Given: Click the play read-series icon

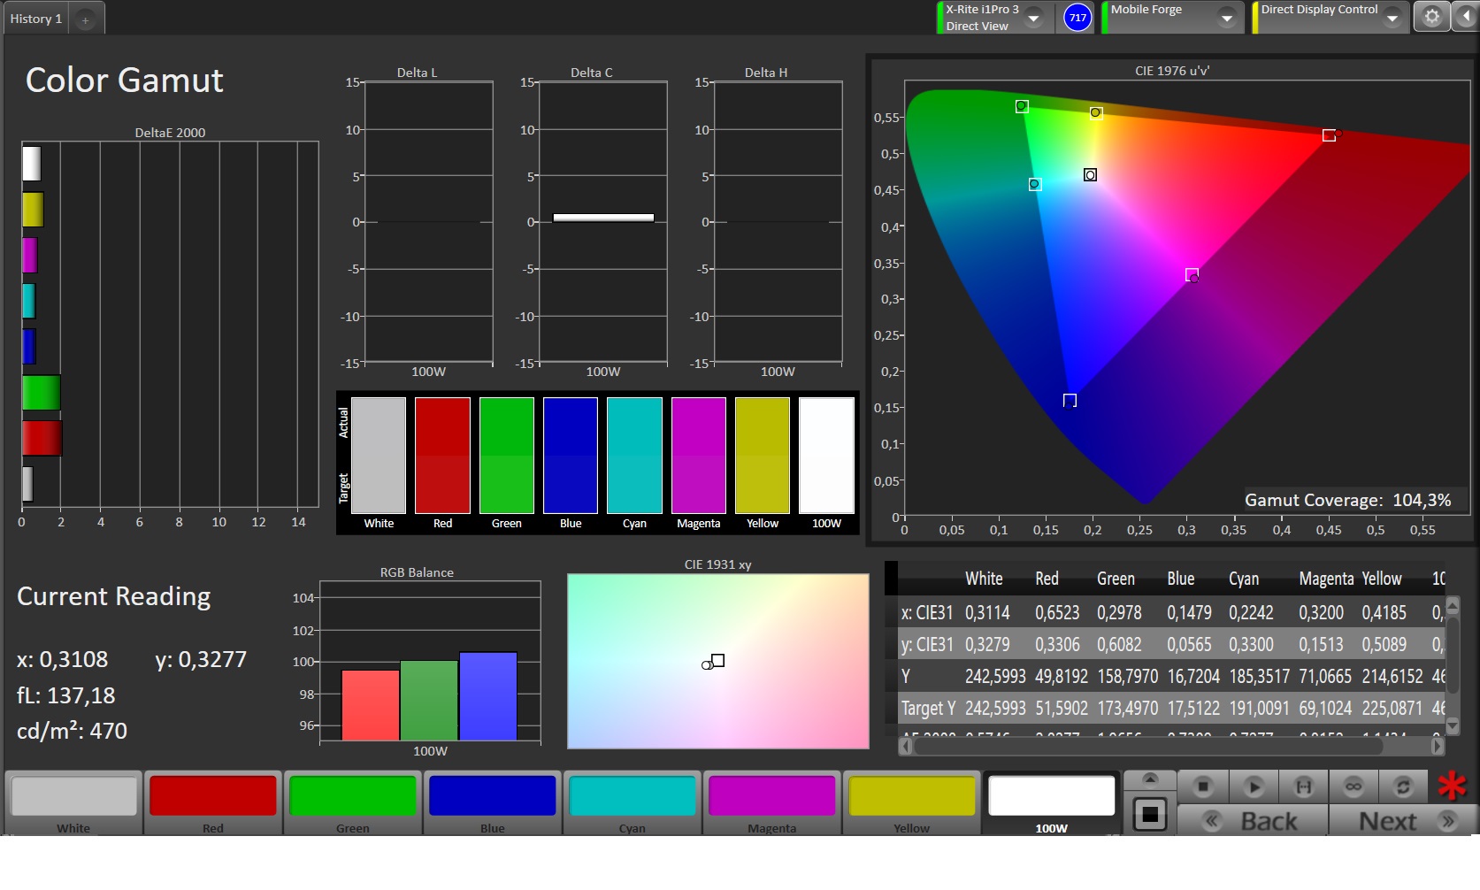Looking at the screenshot, I should [1253, 786].
